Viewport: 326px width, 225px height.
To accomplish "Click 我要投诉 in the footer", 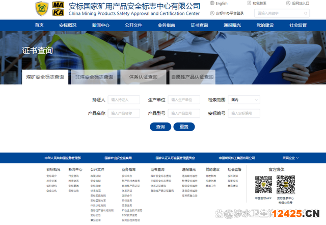I will 233,181.
